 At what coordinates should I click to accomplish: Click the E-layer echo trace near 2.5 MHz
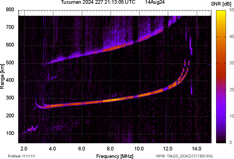pyautogui.click(x=32, y=129)
